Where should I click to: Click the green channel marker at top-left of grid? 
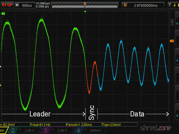point(3,13)
